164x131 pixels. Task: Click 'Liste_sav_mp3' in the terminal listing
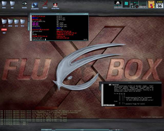coord(37,38)
